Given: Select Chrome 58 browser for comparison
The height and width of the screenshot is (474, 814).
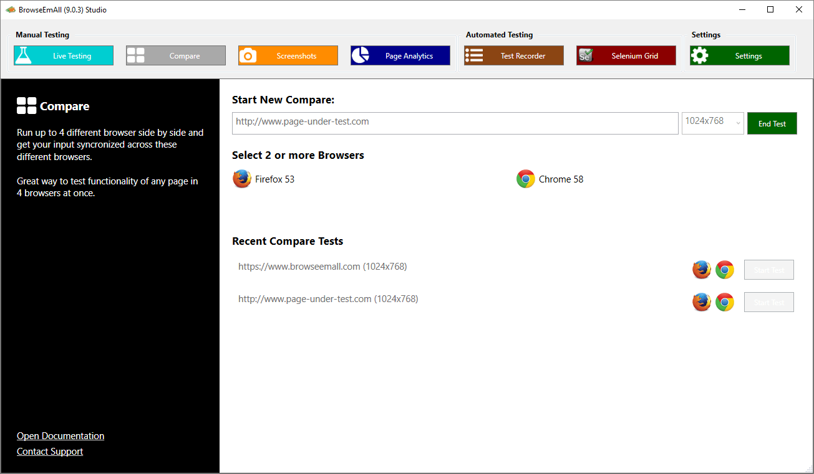Looking at the screenshot, I should pyautogui.click(x=550, y=179).
